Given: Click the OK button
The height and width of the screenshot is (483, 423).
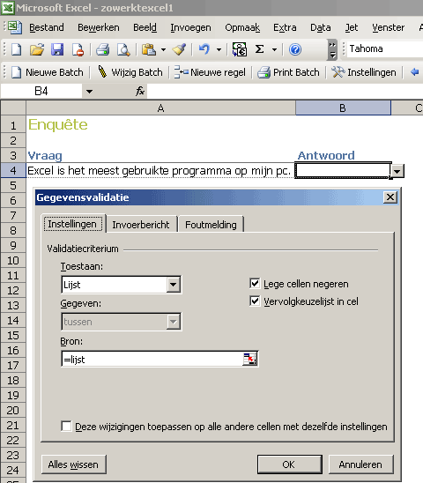Looking at the screenshot, I should pos(289,464).
